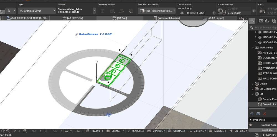Open the Entire... structure display dropdown

tap(116, 131)
